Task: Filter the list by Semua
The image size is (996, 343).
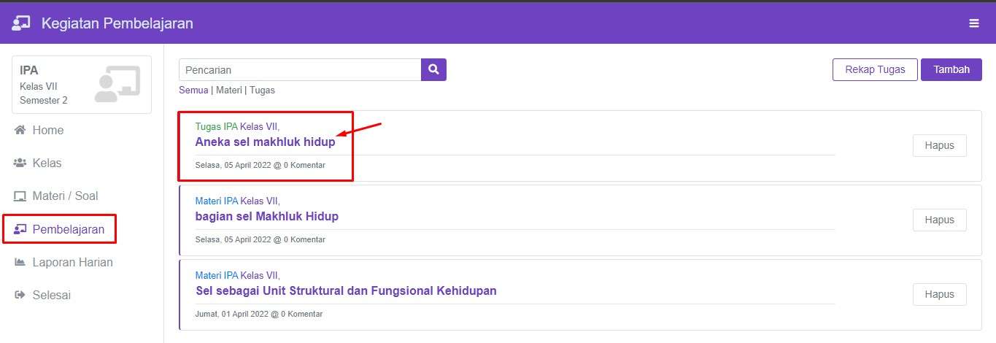Action: pyautogui.click(x=193, y=90)
